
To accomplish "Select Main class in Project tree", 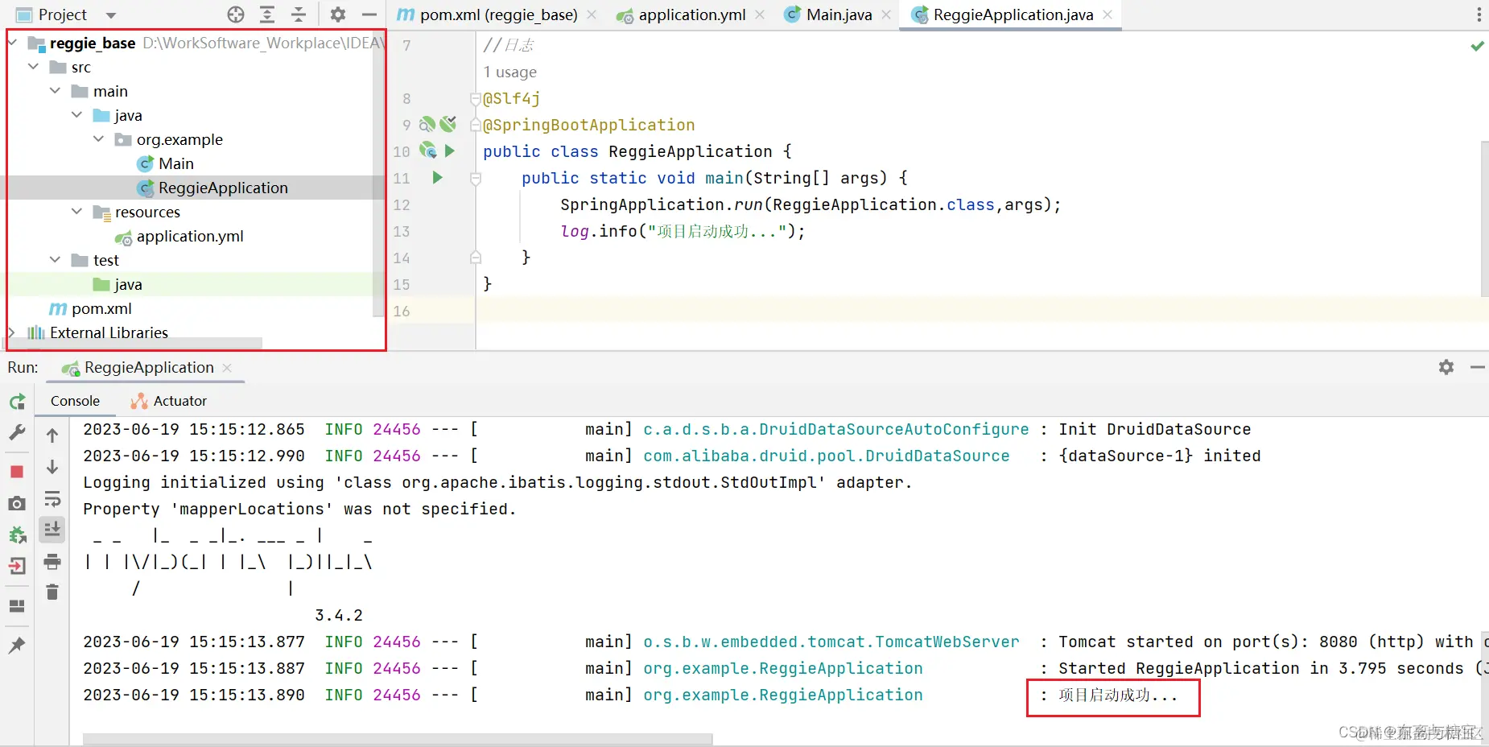I will click(175, 163).
